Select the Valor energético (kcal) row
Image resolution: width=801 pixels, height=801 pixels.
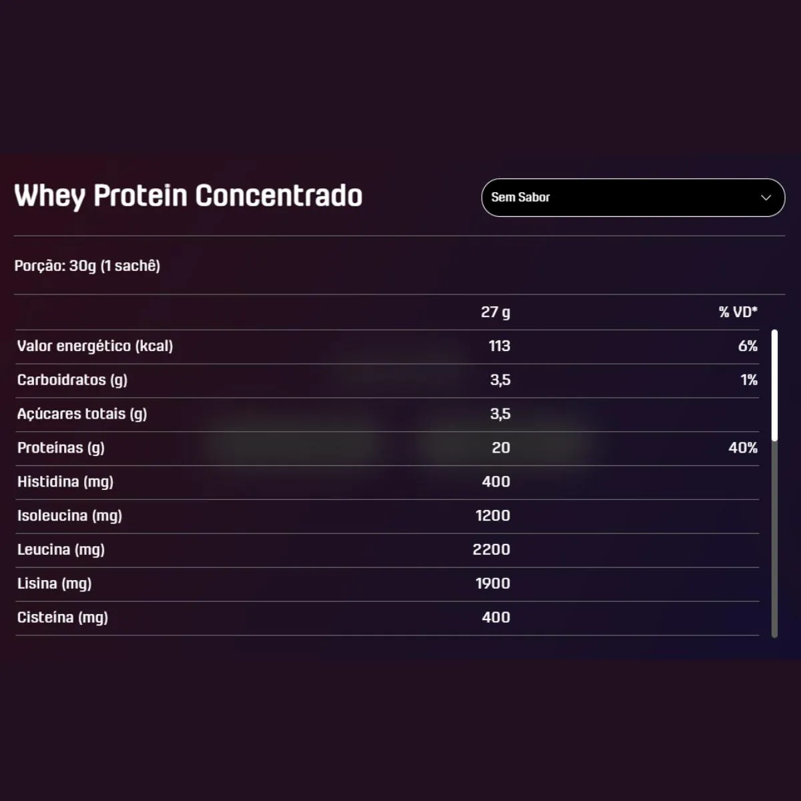pyautogui.click(x=387, y=346)
